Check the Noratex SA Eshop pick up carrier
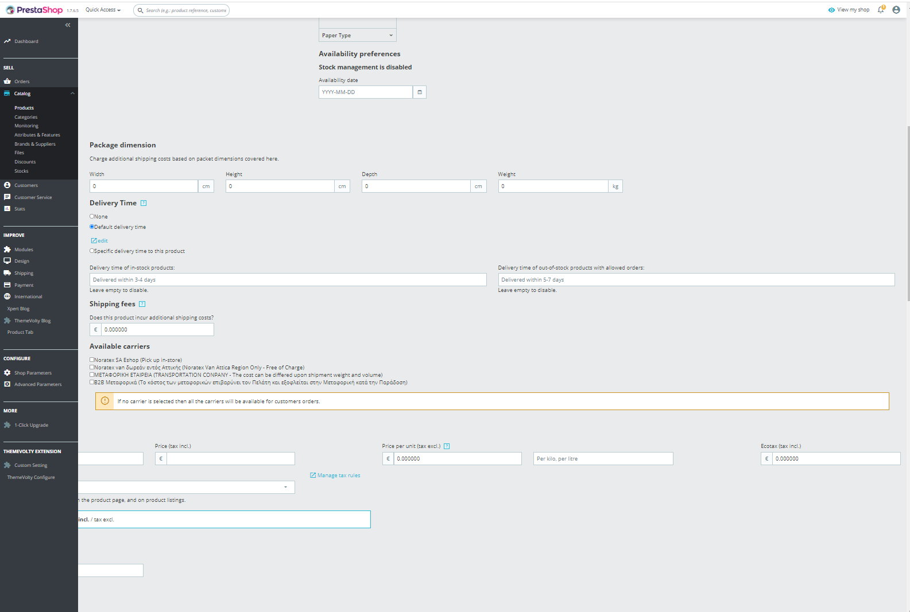Viewport: 910px width, 612px height. (x=92, y=360)
